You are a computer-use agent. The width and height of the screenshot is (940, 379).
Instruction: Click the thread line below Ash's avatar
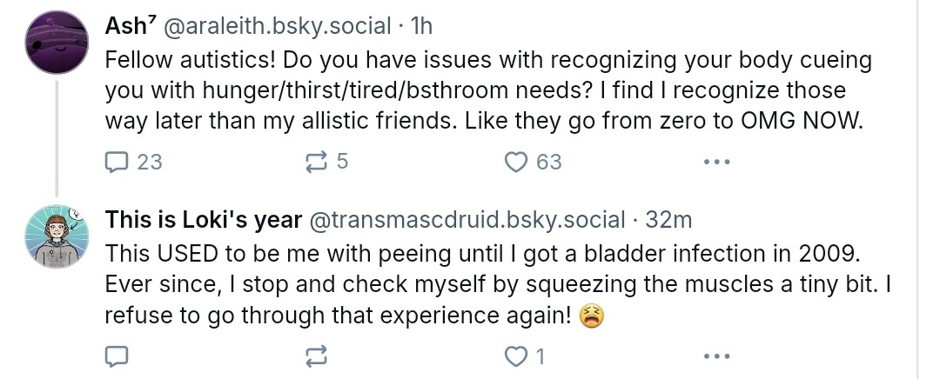click(57, 139)
